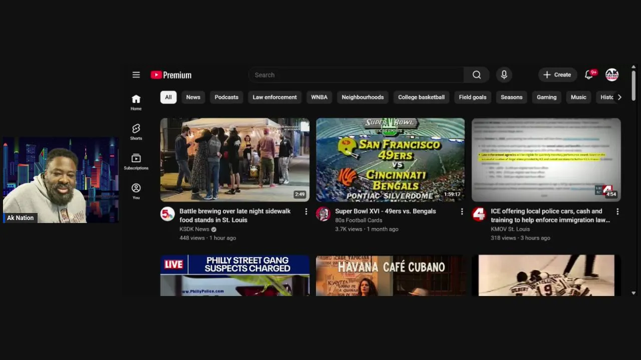Select the Gaming filter chip
Screen dimensions: 641x360
(546, 97)
